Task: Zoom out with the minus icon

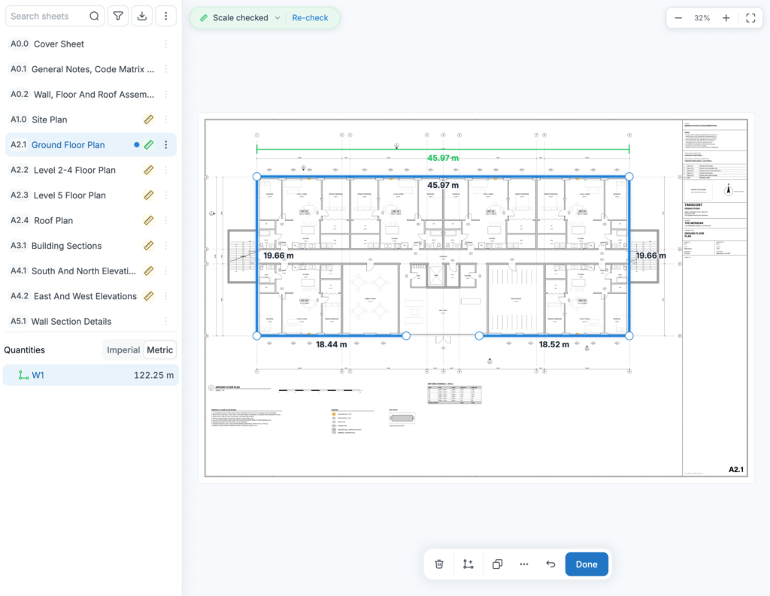Action: click(678, 18)
